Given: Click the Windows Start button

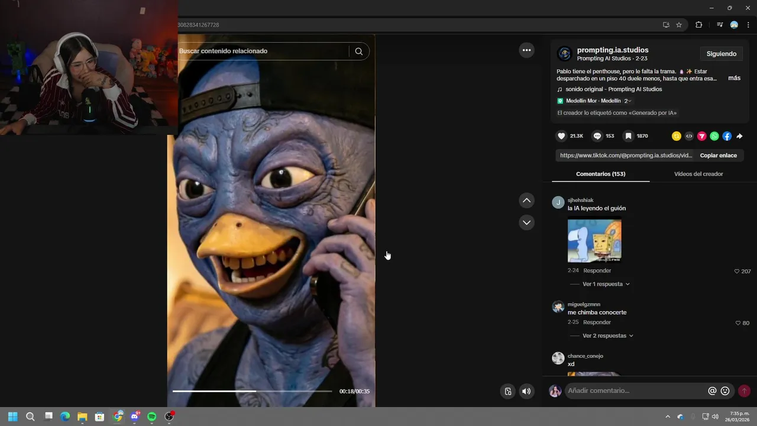Looking at the screenshot, I should pos(12,417).
